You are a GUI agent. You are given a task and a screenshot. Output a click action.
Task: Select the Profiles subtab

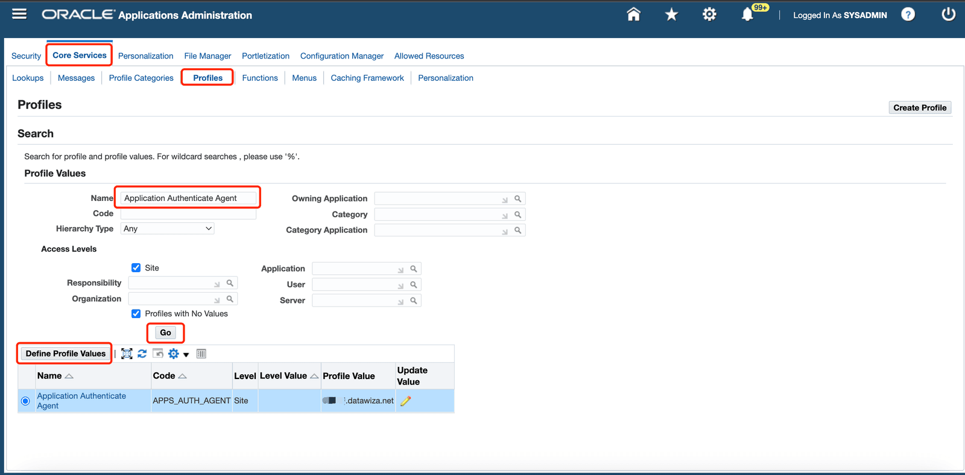click(207, 78)
